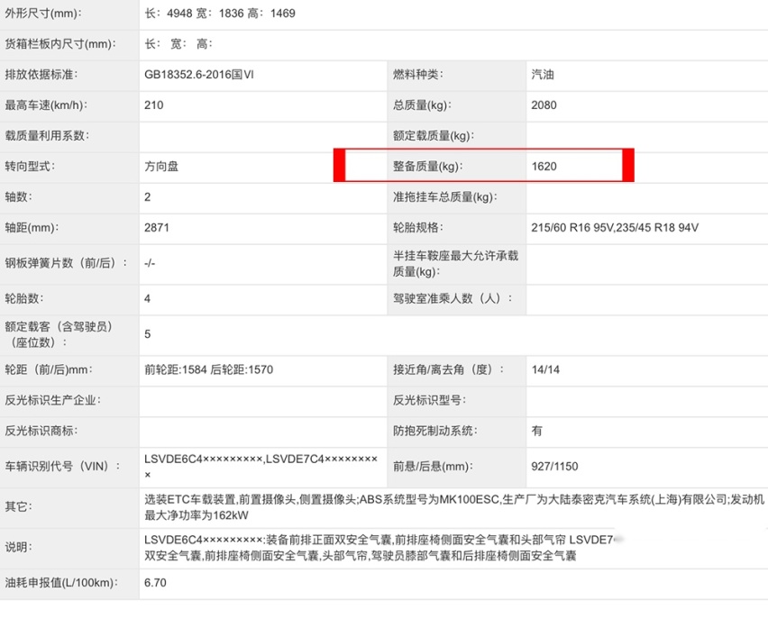
Task: Click the 货箱栏板内尺寸(mm) label
Action: click(60, 44)
